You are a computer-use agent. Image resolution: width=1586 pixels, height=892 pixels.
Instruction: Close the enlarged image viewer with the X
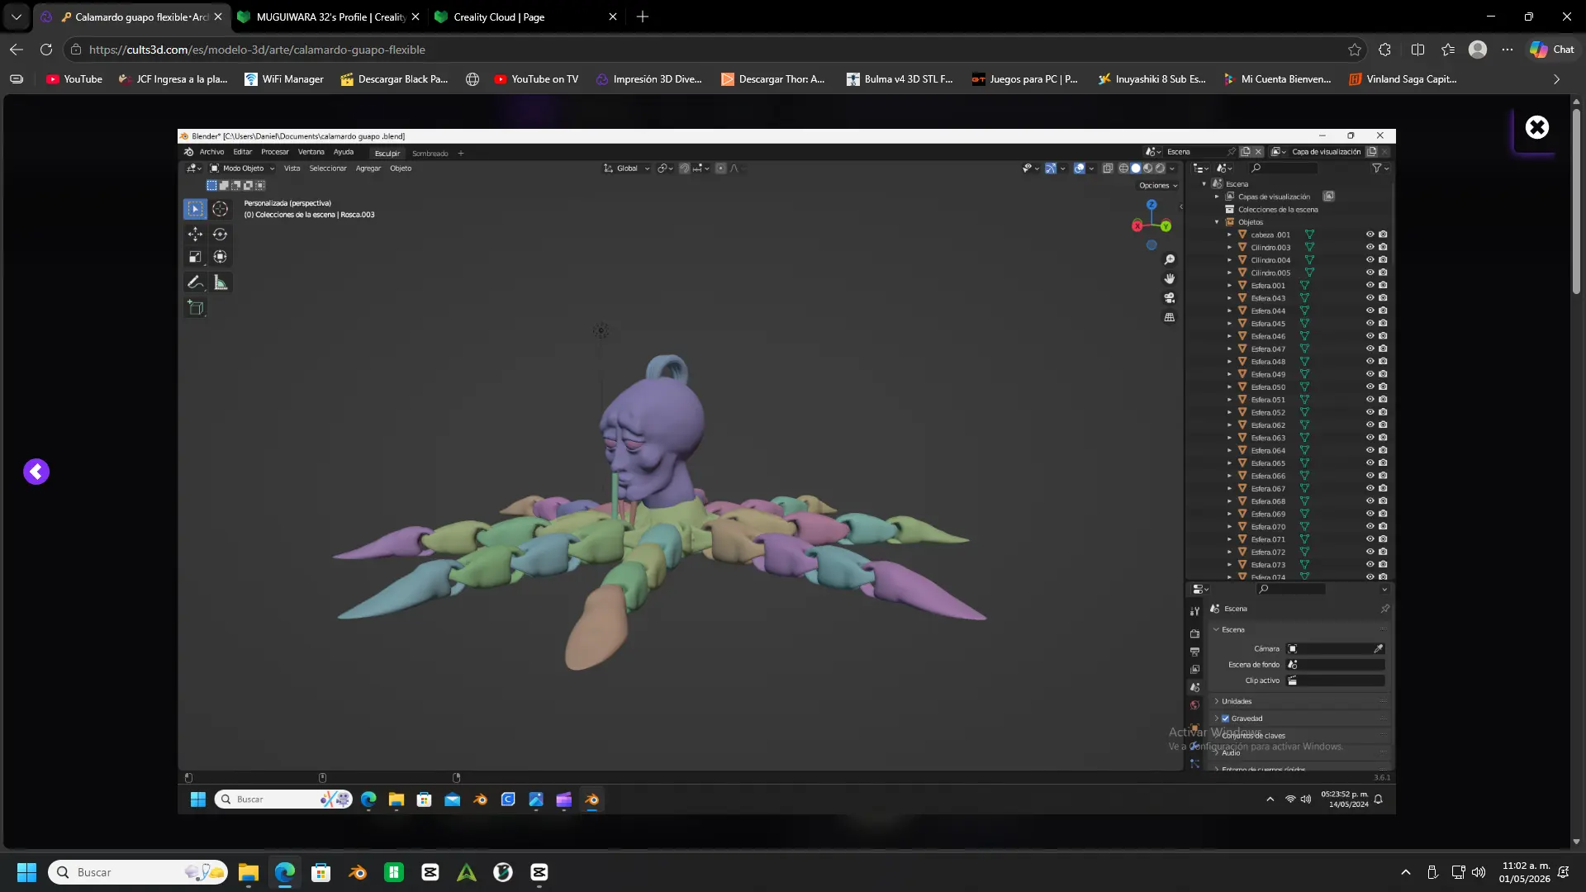(1536, 127)
